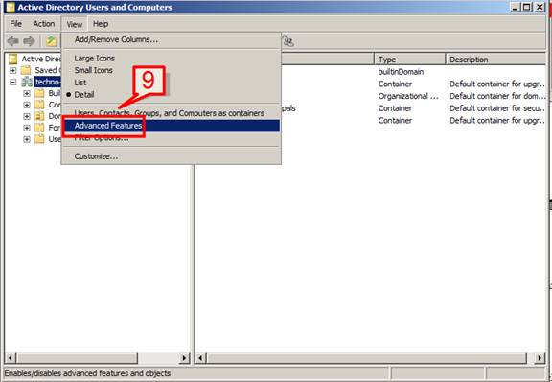The height and width of the screenshot is (382, 552).
Task: Select the Large Icons view option
Action: pyautogui.click(x=94, y=59)
